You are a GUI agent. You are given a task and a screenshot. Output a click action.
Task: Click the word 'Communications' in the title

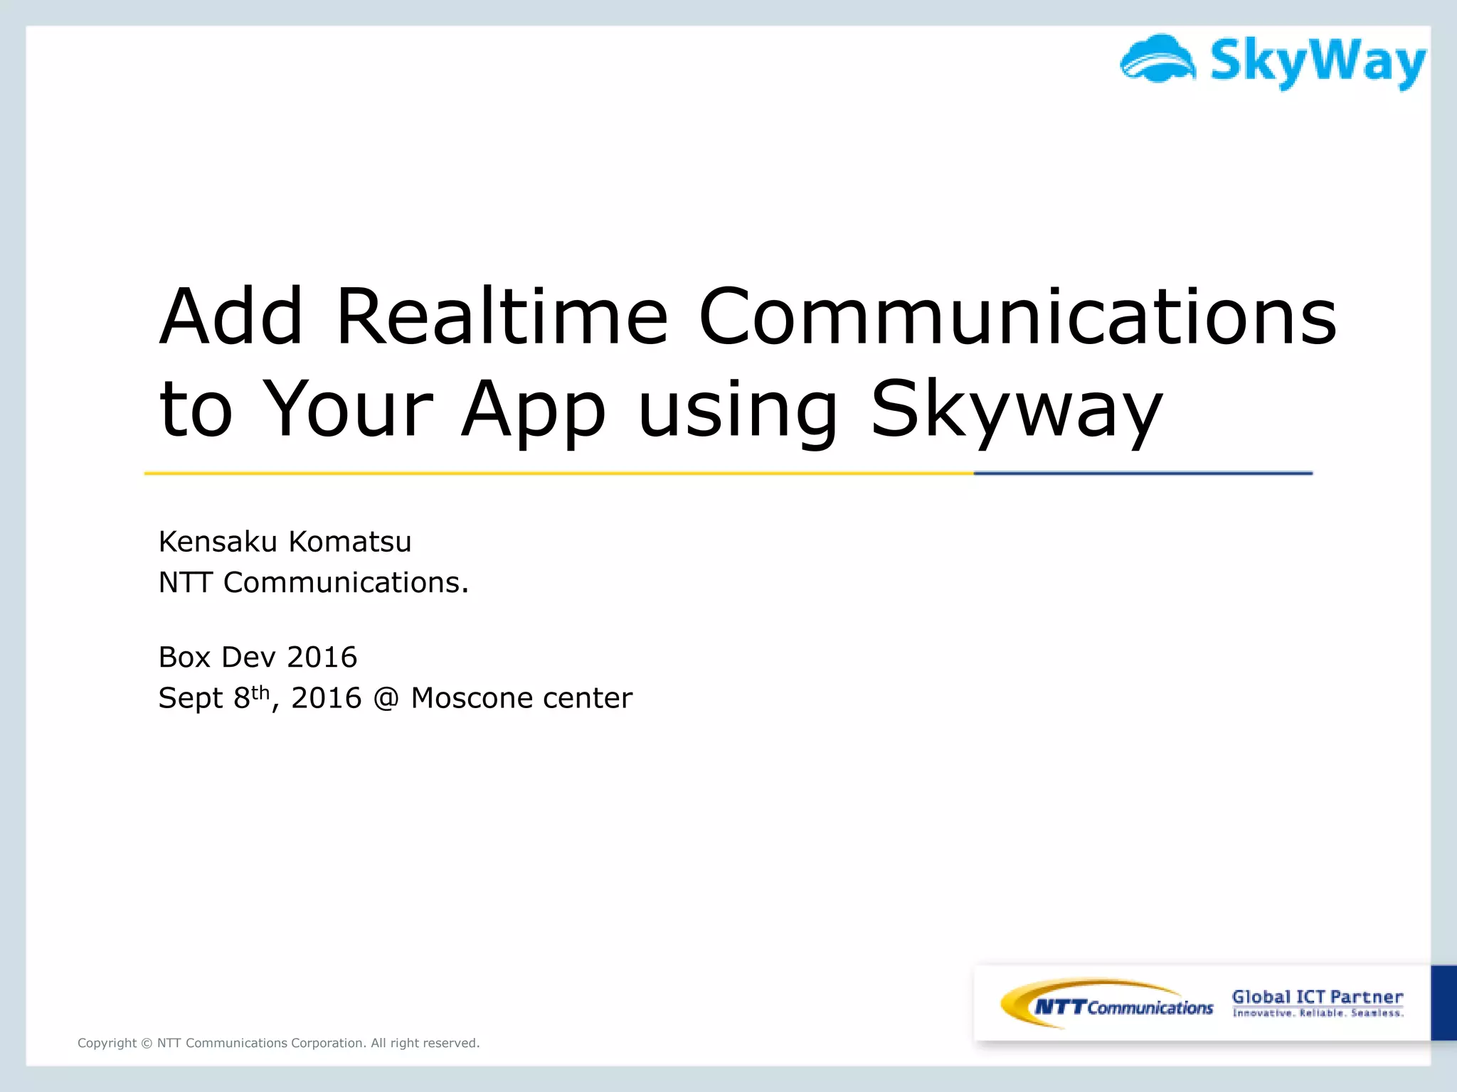1017,316
